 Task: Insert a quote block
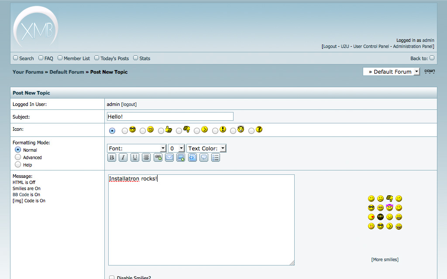click(204, 157)
